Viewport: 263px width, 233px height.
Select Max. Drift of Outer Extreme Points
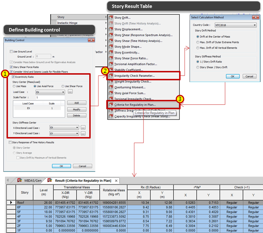[x=198, y=42]
